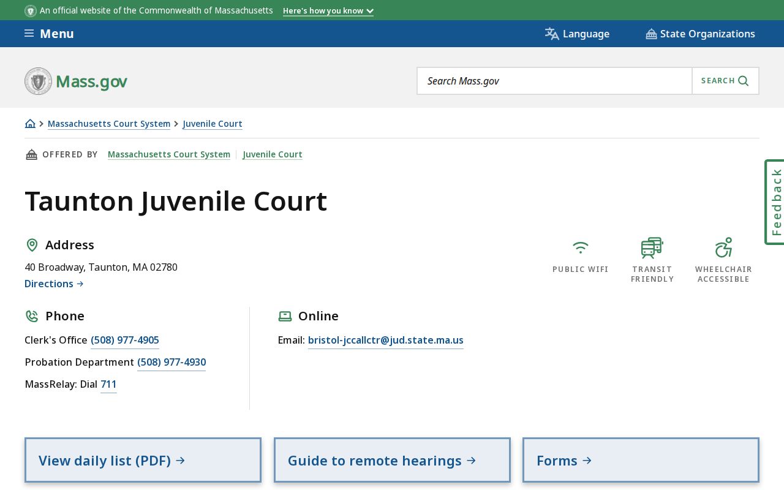Open Guide to remote hearings
This screenshot has height=490, width=784.
392,460
